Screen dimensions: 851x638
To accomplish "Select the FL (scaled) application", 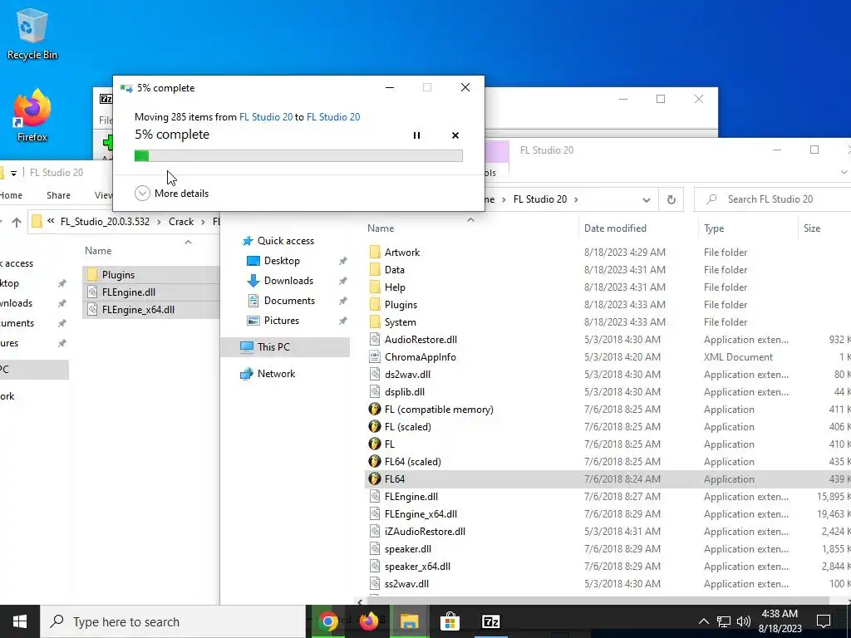I will 407,426.
